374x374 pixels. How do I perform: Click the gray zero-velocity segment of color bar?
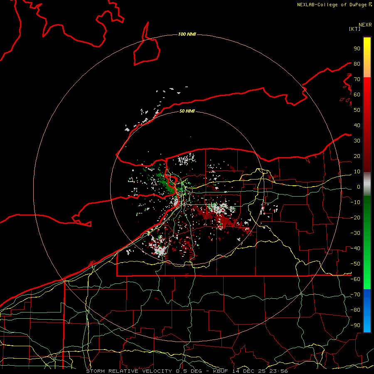tap(367, 184)
